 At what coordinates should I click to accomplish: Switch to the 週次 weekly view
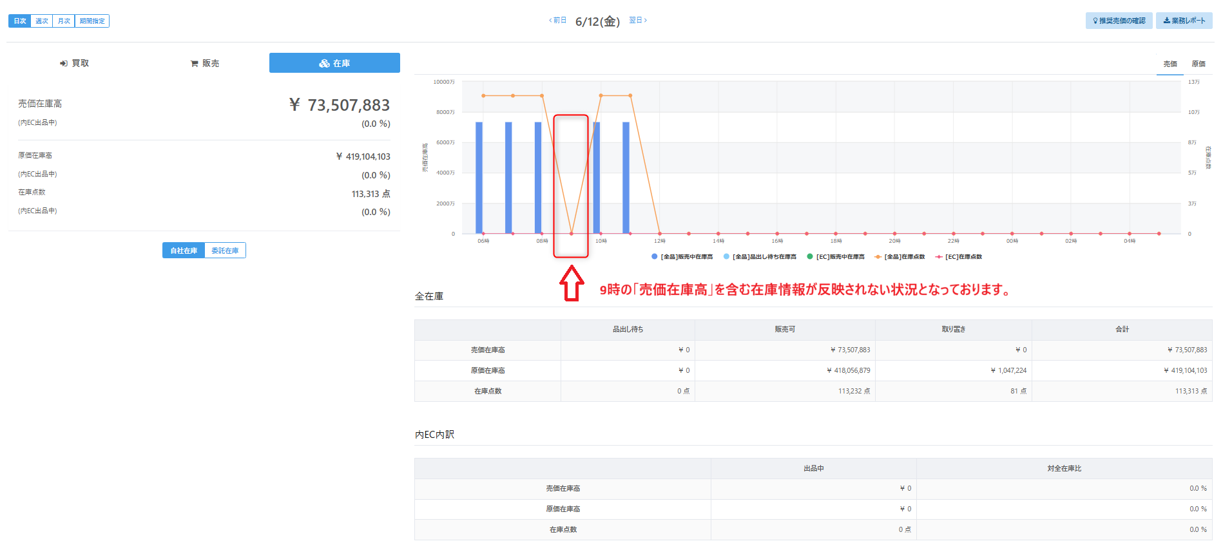coord(42,21)
